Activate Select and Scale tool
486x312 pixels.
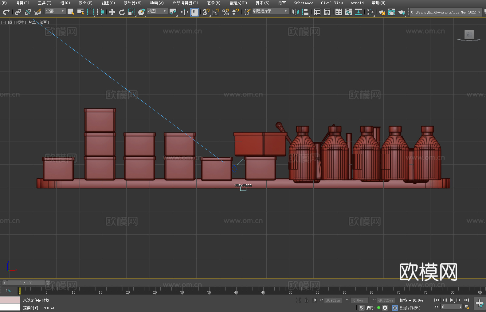coord(132,12)
